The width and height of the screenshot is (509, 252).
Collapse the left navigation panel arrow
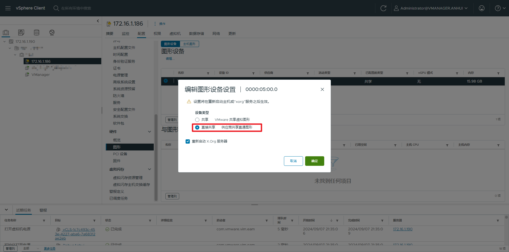[98, 21]
